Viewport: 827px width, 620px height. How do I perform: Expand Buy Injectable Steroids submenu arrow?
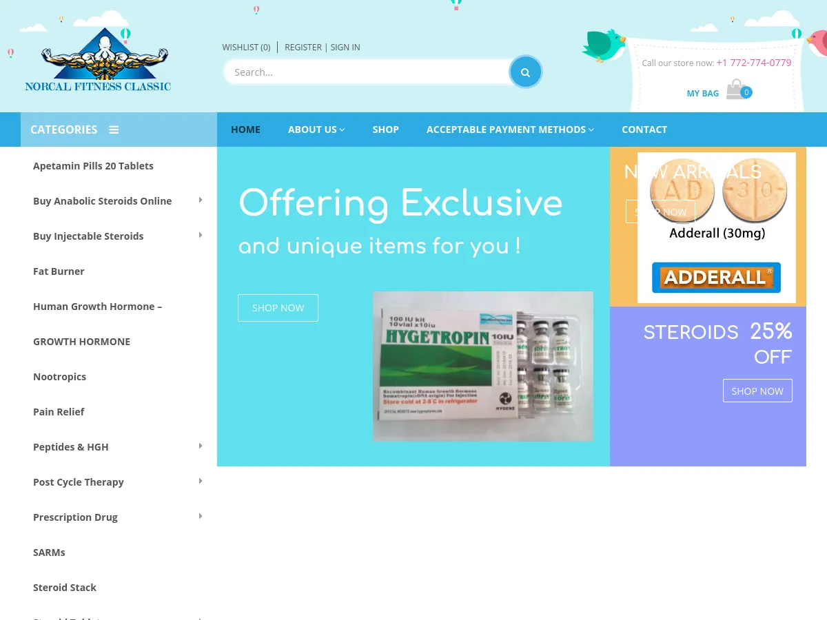pyautogui.click(x=201, y=236)
